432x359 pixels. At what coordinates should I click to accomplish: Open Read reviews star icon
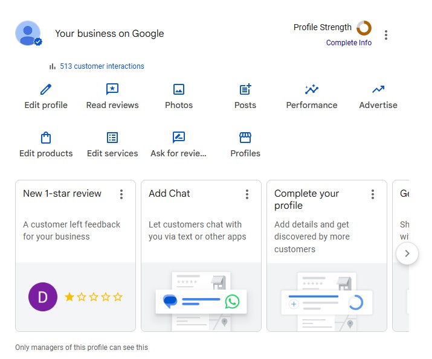coord(112,89)
